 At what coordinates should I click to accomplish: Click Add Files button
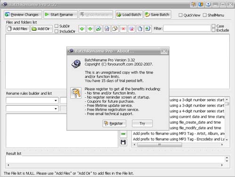(17, 29)
